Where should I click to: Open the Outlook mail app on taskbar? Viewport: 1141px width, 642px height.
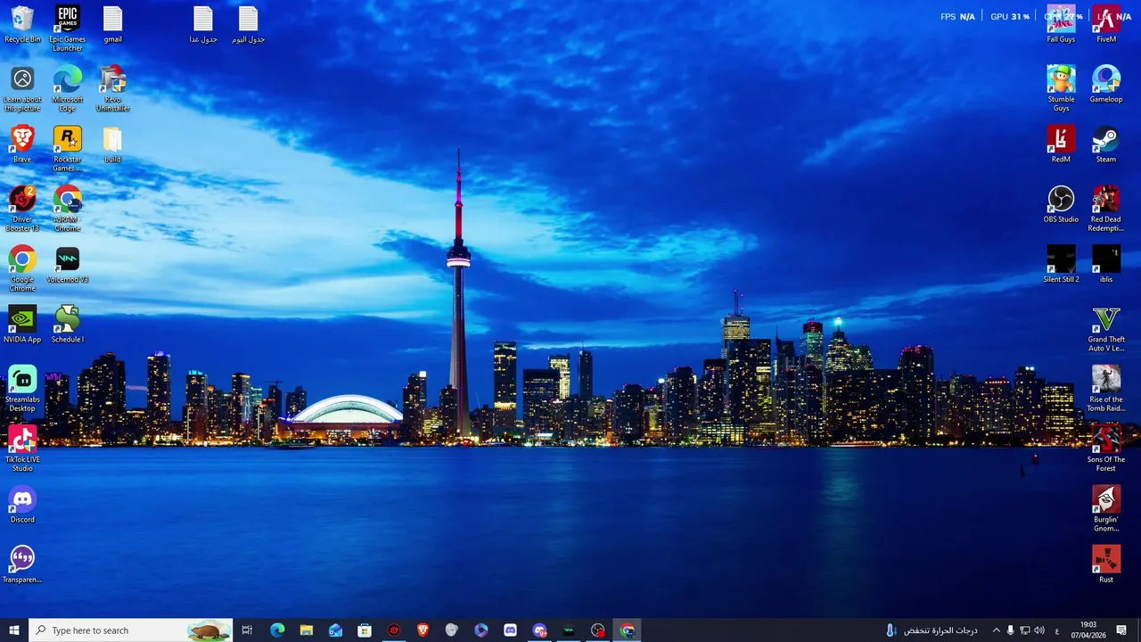[x=335, y=630]
